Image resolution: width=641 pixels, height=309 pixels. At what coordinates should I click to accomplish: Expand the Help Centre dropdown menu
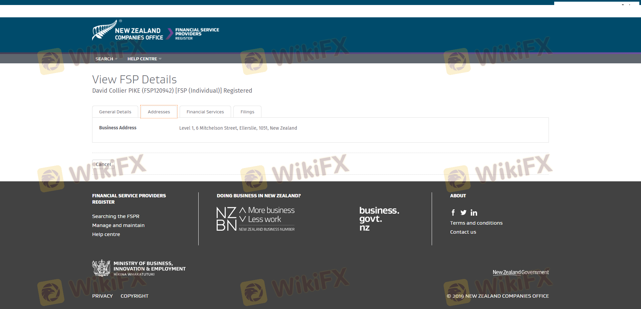(x=144, y=59)
